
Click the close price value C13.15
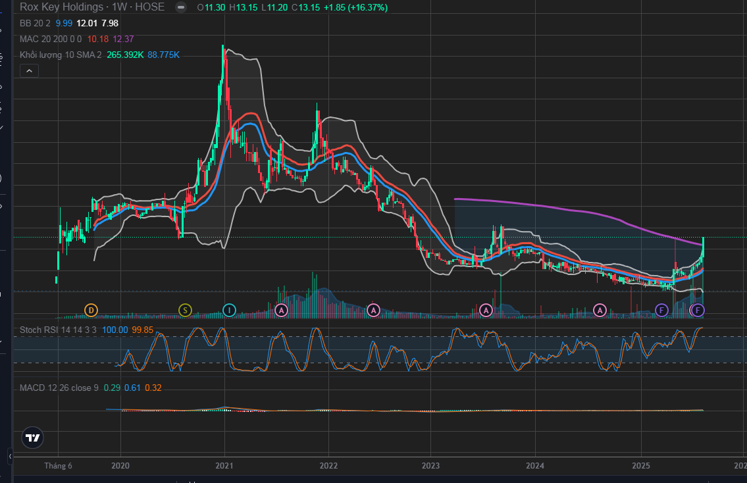(x=306, y=8)
